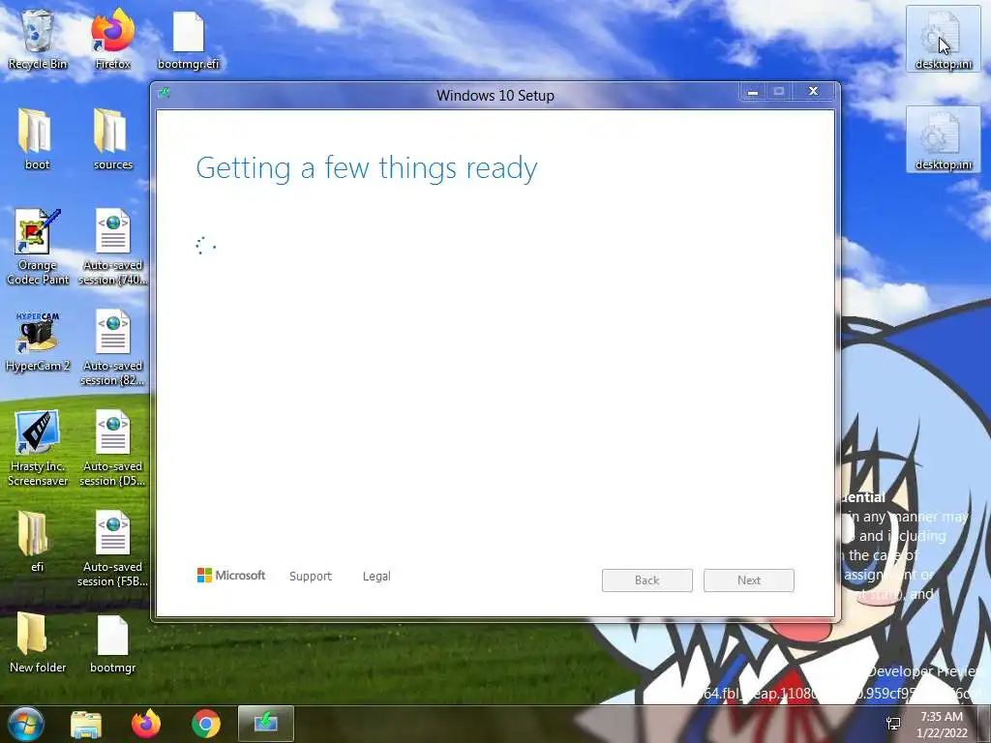Close the Windows 10 Setup window

pyautogui.click(x=813, y=92)
